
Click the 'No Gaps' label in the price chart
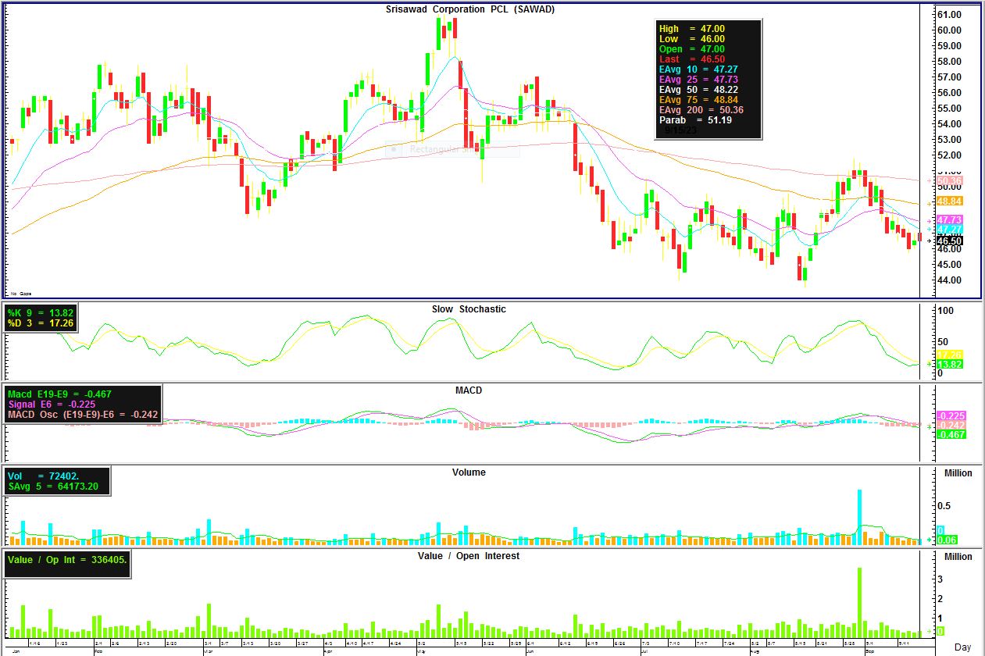[20, 294]
